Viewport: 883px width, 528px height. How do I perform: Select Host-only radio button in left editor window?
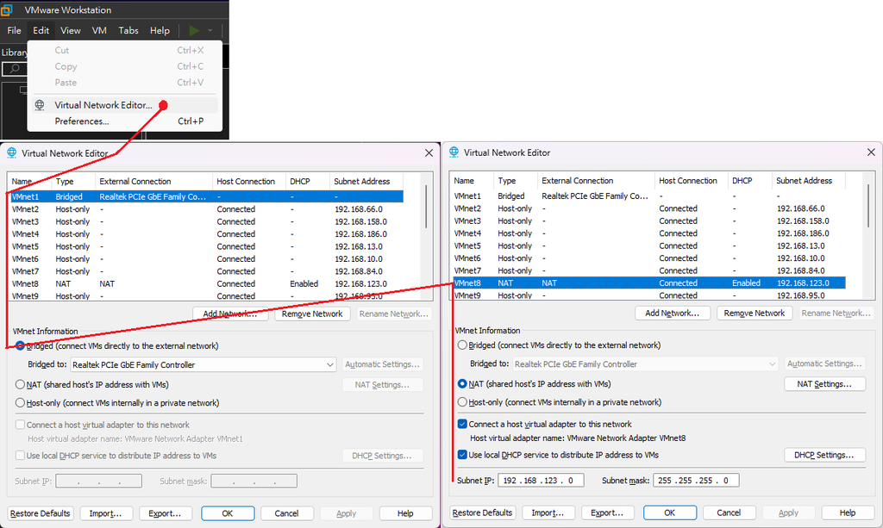(21, 402)
